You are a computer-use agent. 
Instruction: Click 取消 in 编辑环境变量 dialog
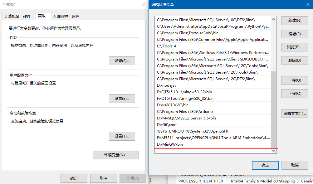pos(295,165)
